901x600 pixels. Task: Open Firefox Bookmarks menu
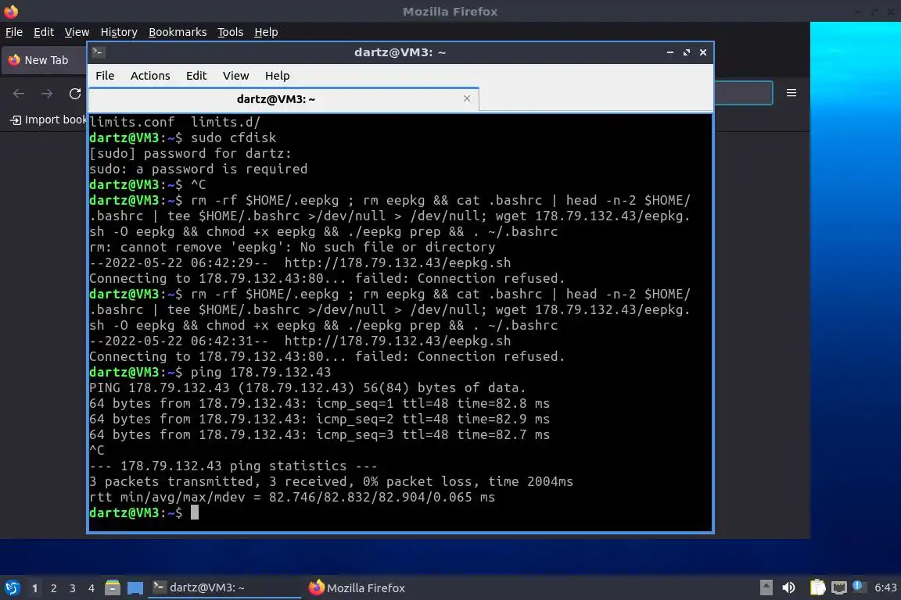pyautogui.click(x=178, y=32)
